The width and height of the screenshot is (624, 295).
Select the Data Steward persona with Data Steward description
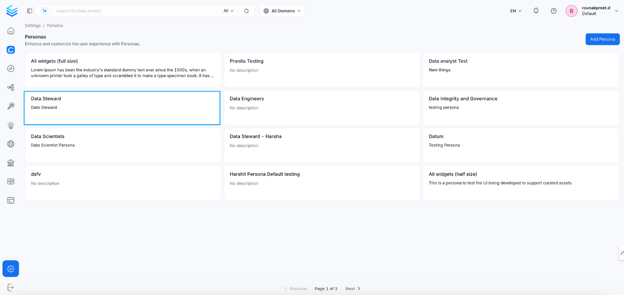tap(122, 108)
